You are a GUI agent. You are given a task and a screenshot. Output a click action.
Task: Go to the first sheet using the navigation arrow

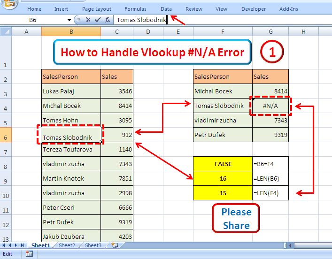coord(4,245)
